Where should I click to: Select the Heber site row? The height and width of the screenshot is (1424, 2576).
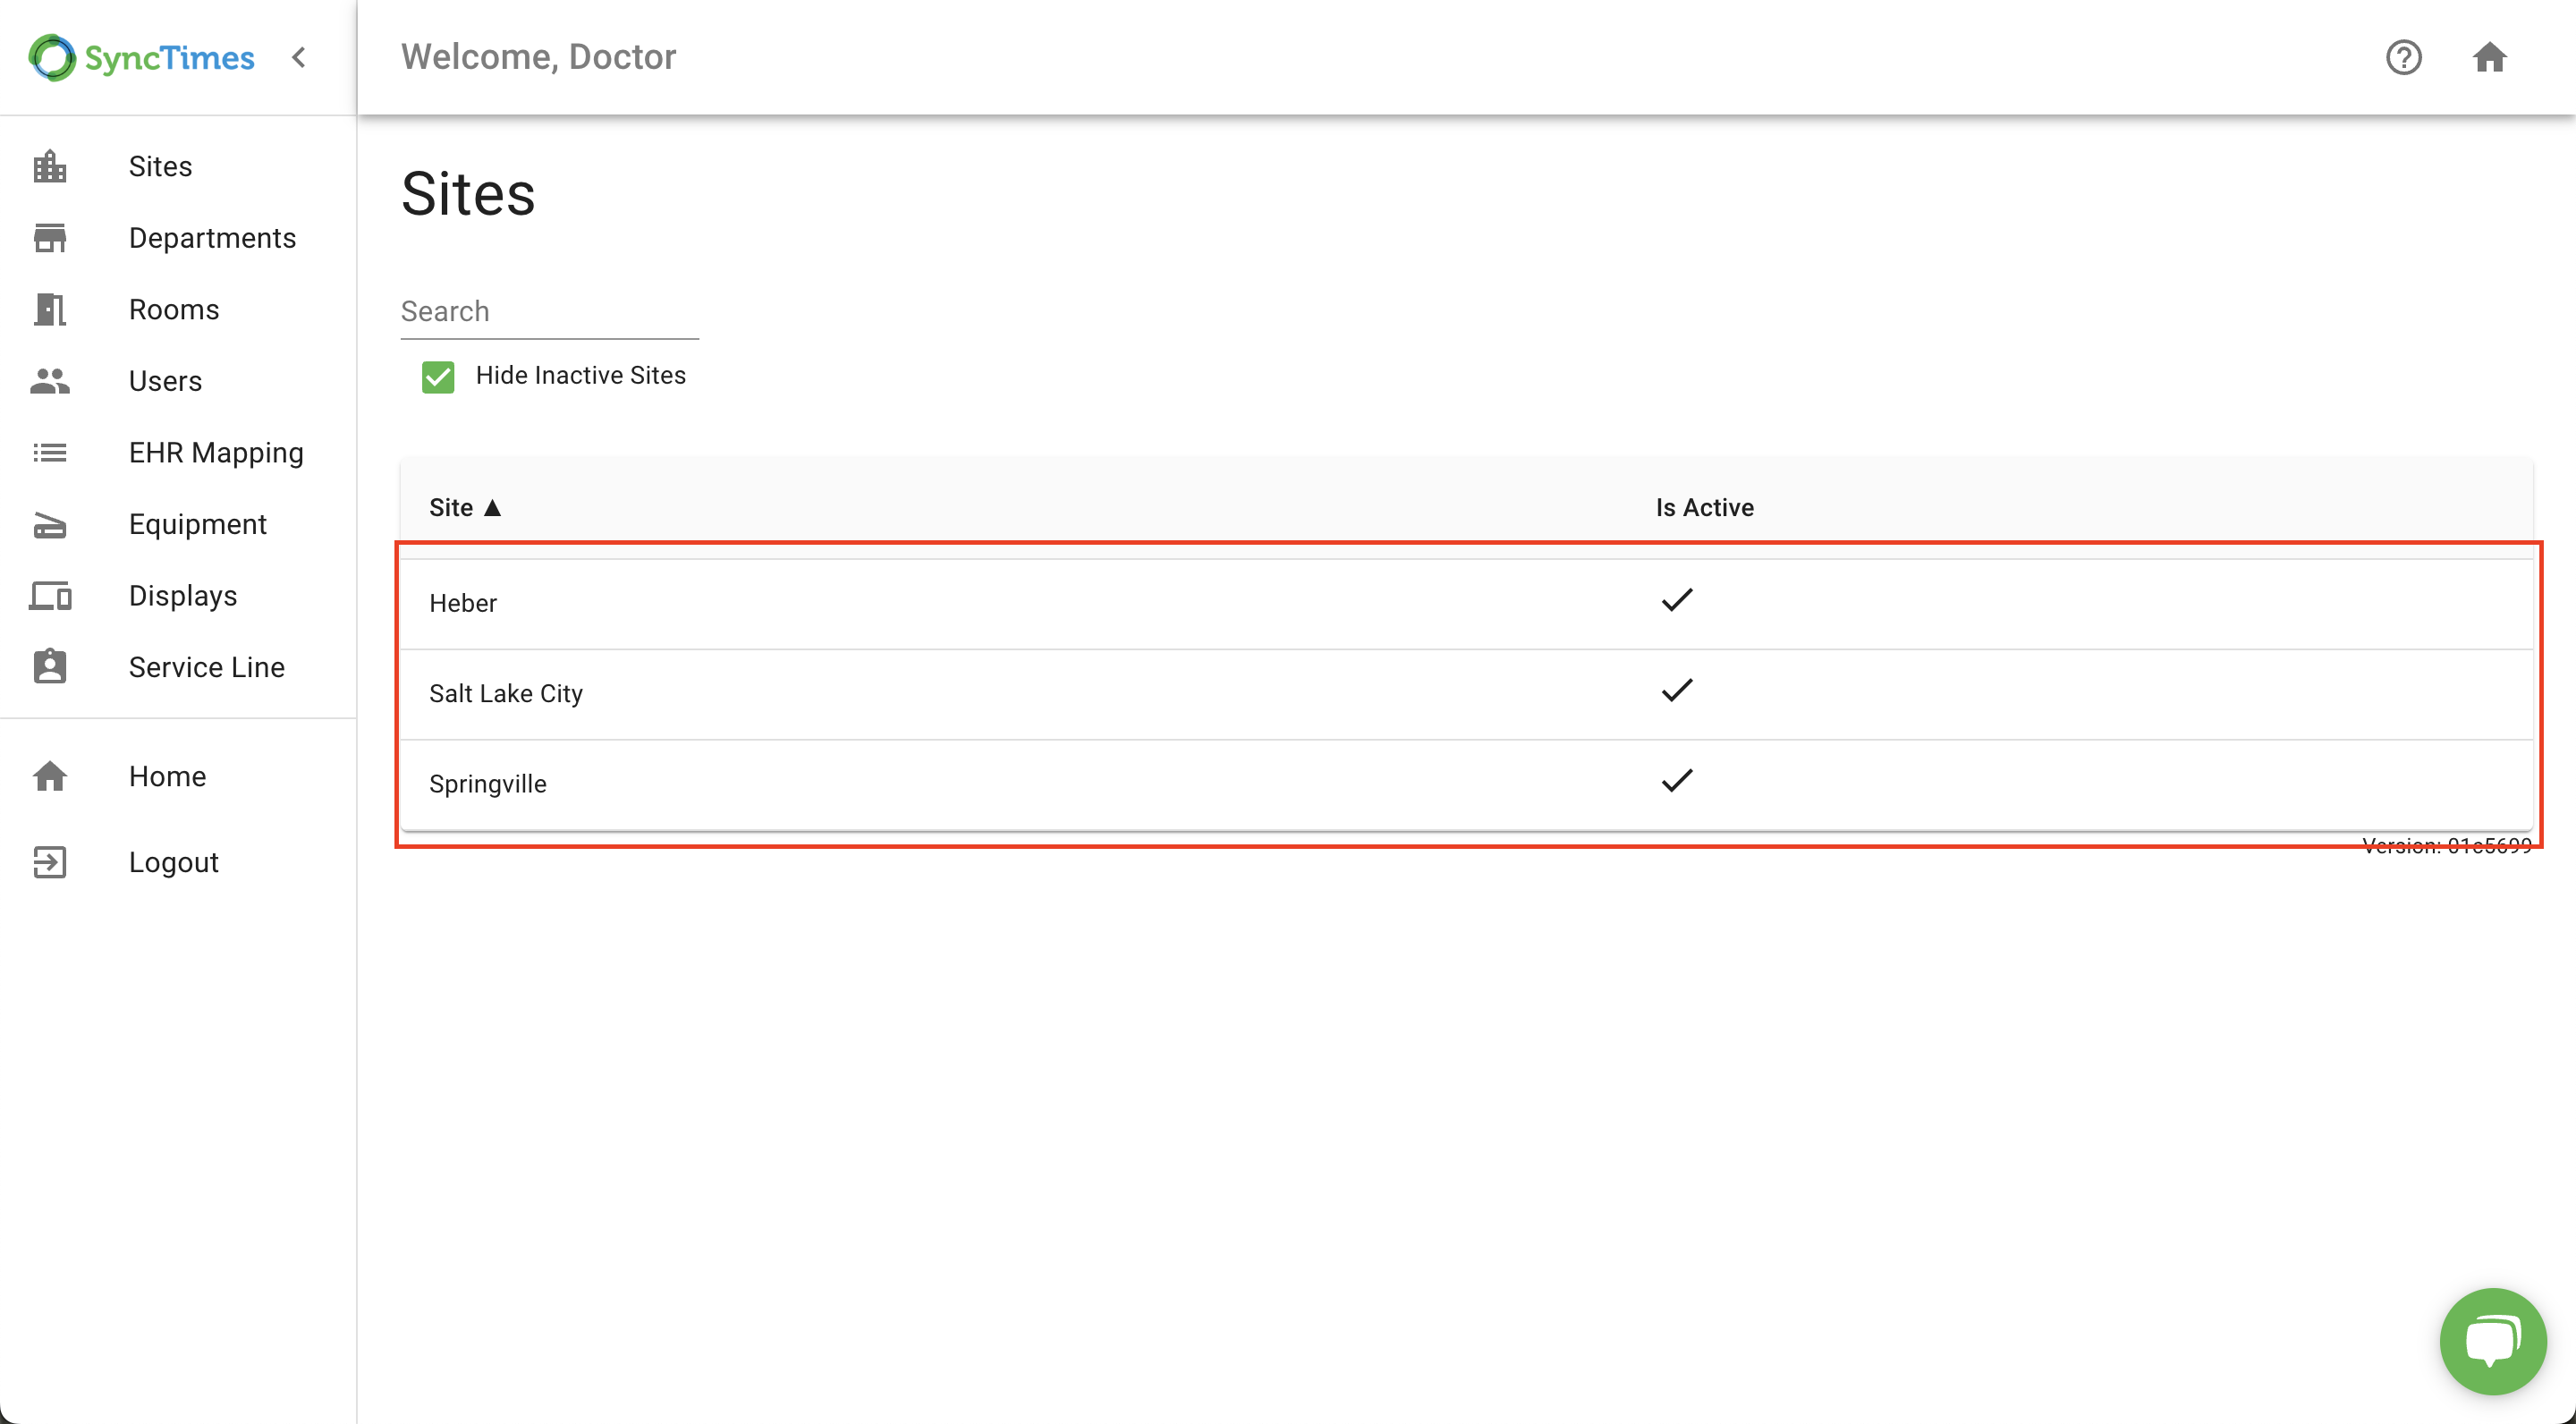pos(1466,603)
